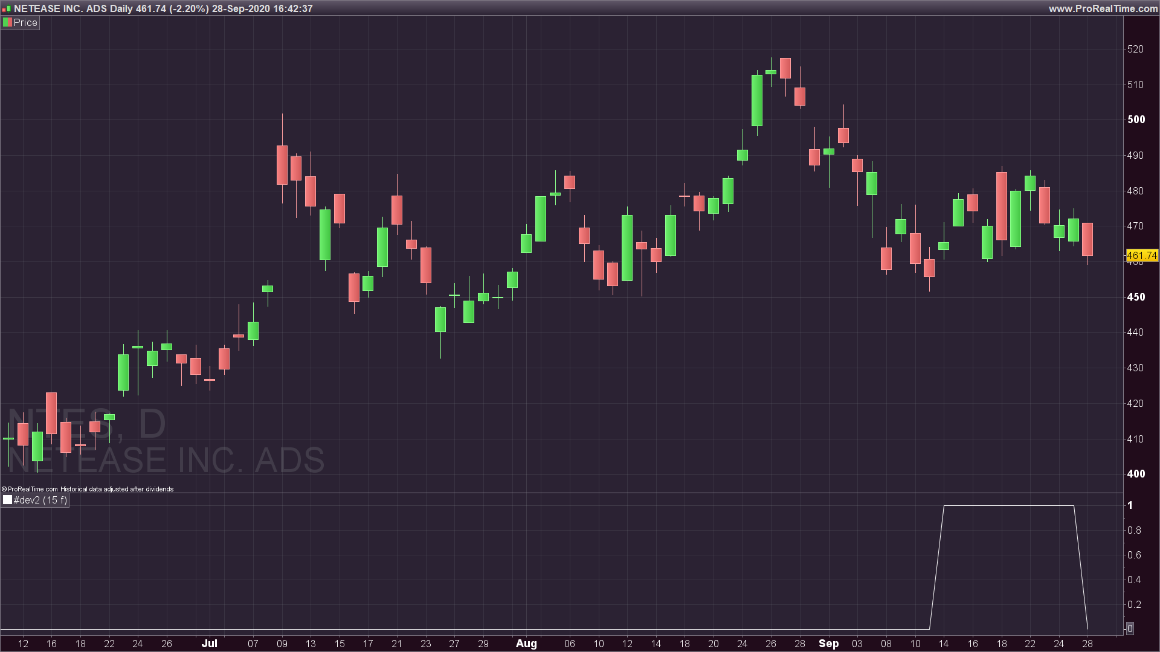Click the 500 level on price axis
The image size is (1160, 652).
(x=1136, y=120)
